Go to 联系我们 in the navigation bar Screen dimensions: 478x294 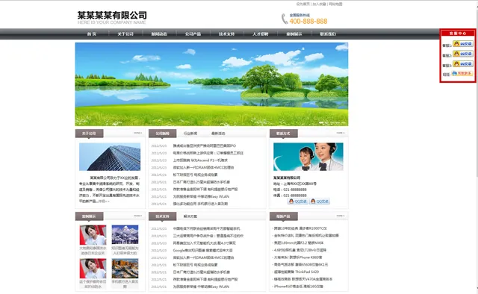328,34
